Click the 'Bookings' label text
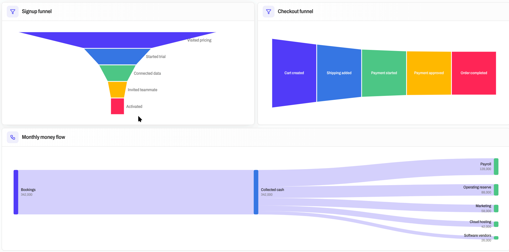Viewport: 509px width, 252px height. pos(28,190)
